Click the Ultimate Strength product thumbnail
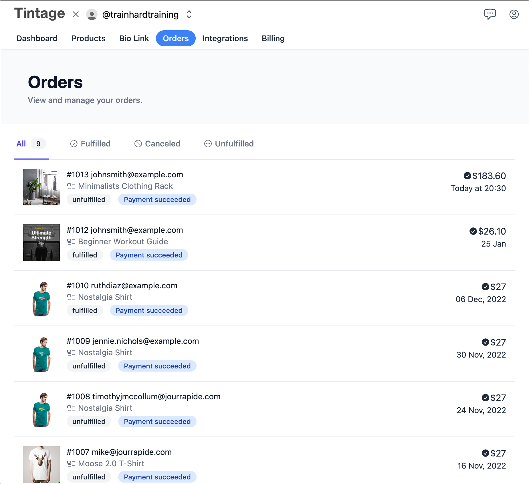The height and width of the screenshot is (484, 529). [41, 243]
